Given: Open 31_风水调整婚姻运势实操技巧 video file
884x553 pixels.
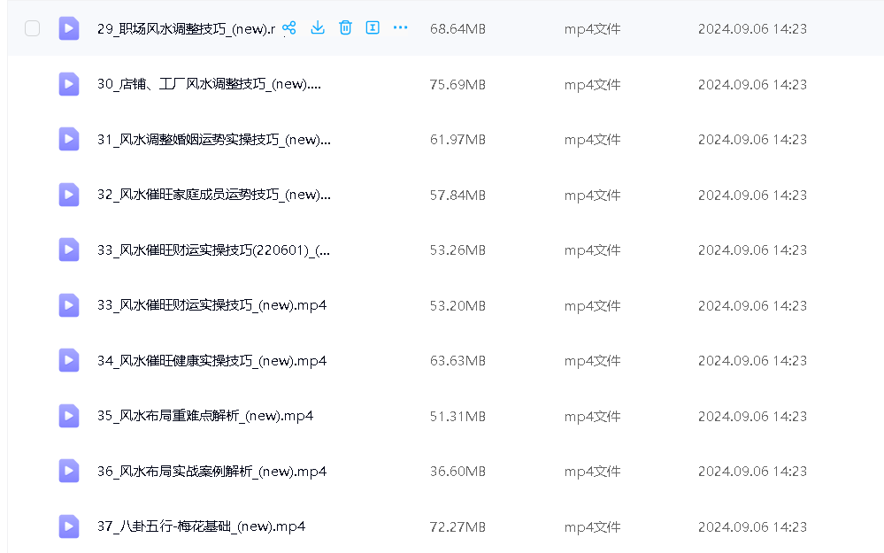Looking at the screenshot, I should tap(213, 140).
